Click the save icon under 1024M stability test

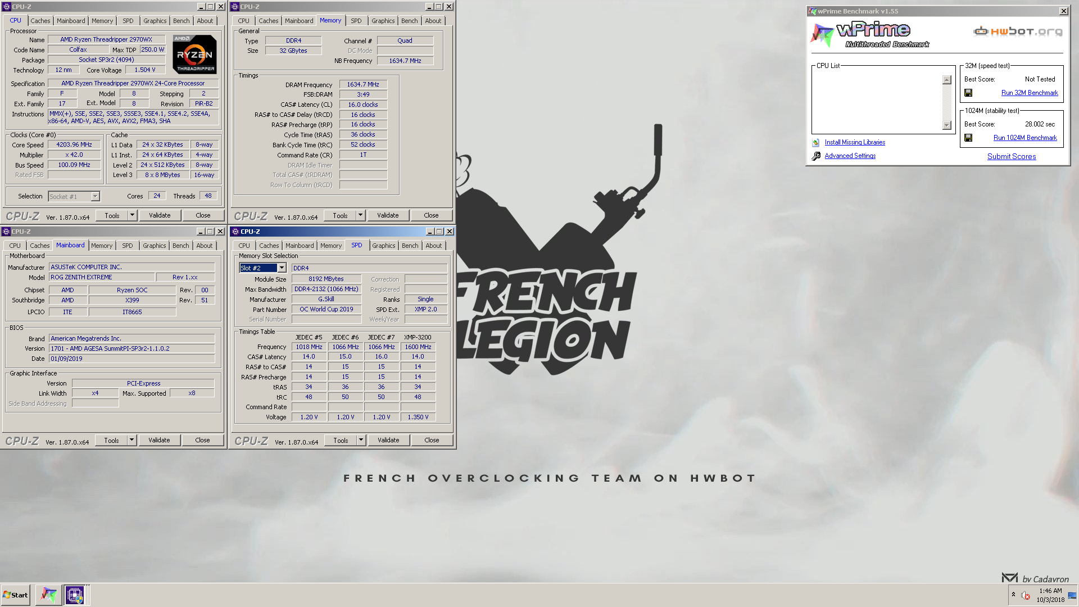968,138
